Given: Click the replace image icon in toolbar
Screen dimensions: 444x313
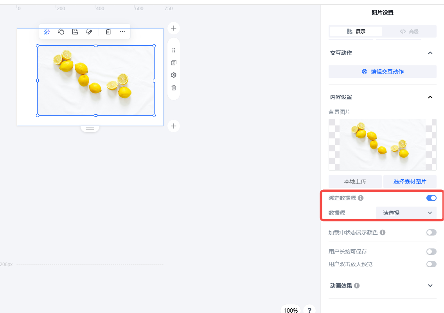Looking at the screenshot, I should [x=75, y=32].
